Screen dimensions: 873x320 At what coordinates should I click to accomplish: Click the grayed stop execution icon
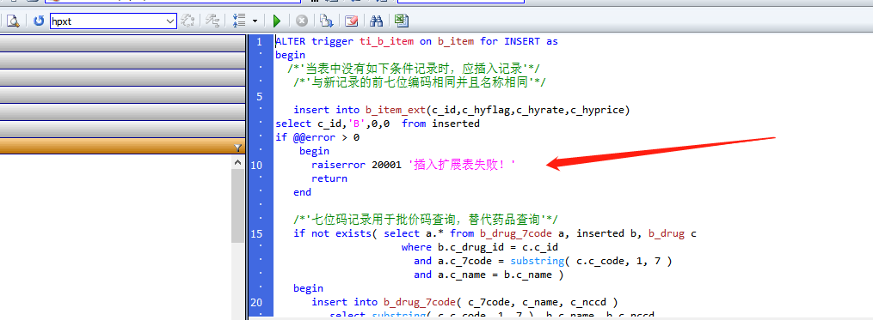pos(302,21)
